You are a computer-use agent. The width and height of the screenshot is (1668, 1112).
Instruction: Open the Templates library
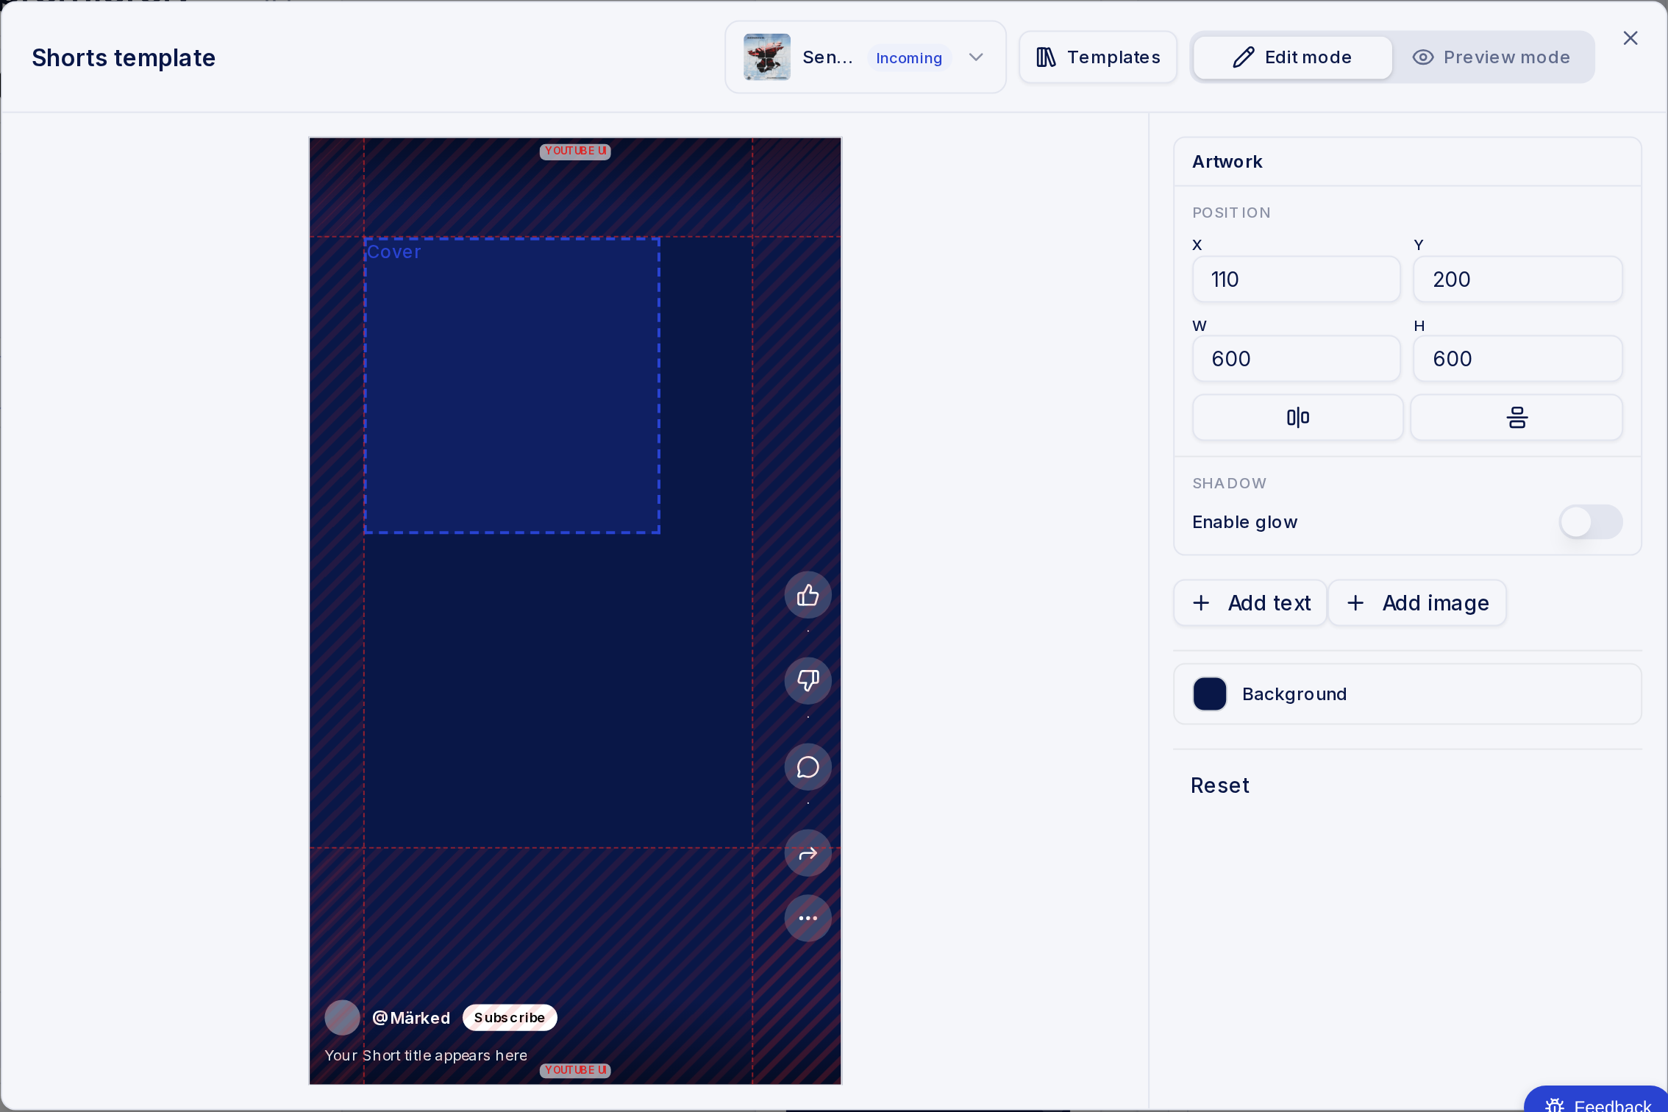tap(1098, 57)
